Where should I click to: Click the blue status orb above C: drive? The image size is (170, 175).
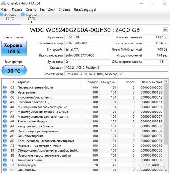coord(2,15)
